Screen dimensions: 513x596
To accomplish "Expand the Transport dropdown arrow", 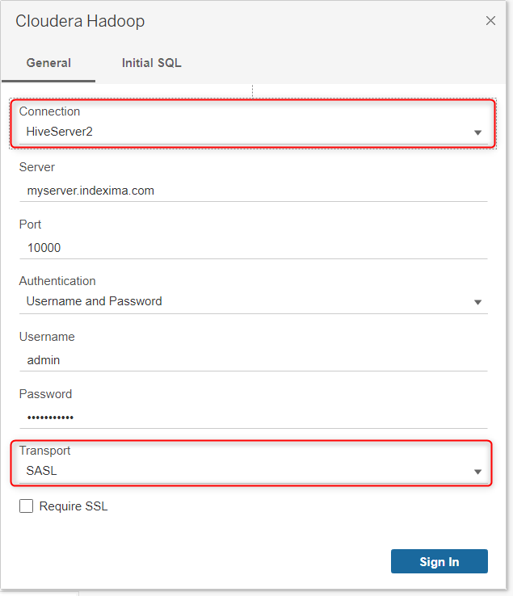I will [478, 472].
